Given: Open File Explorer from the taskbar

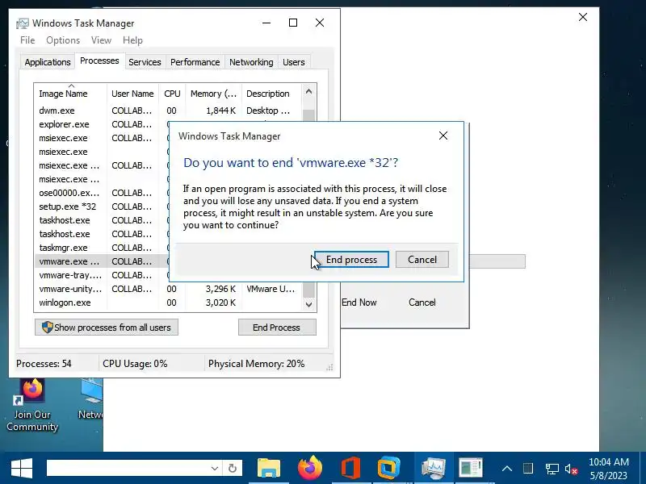Looking at the screenshot, I should click(269, 468).
